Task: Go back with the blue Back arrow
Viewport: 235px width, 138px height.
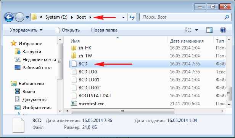Action: (9, 17)
